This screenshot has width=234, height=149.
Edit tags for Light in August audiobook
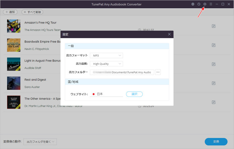click(214, 64)
